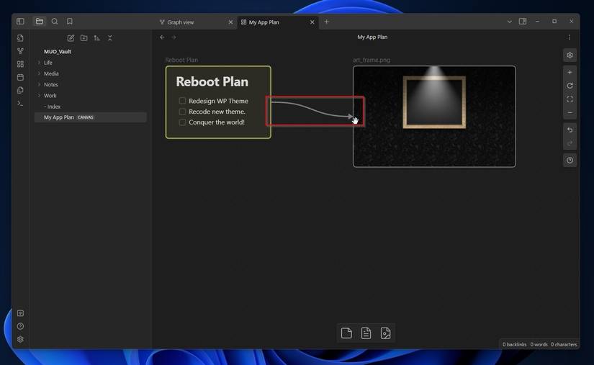Create new canvas from ribbon icon

click(20, 64)
